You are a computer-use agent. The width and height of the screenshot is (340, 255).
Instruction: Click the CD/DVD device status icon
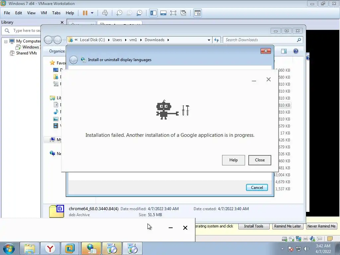pos(292,239)
